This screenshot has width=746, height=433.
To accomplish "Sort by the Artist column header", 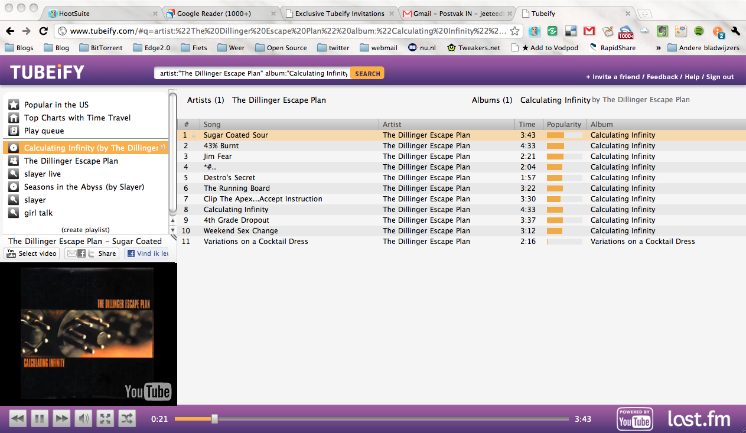I will 447,124.
